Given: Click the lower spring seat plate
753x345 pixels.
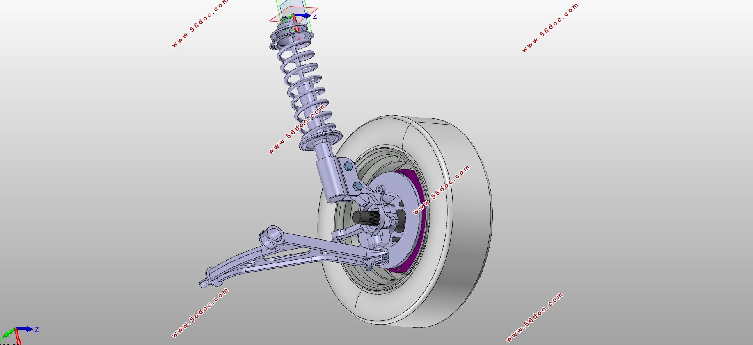Looking at the screenshot, I should (320, 140).
